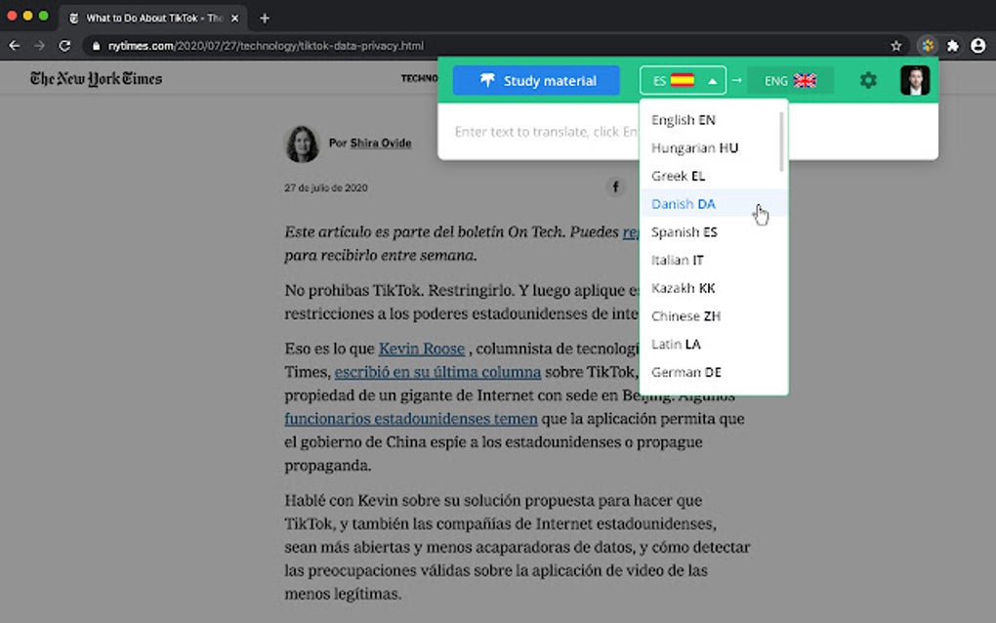The image size is (996, 623).
Task: Open extension settings via the gear icon
Action: tap(867, 81)
